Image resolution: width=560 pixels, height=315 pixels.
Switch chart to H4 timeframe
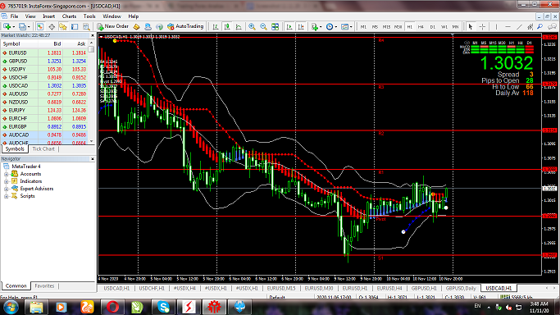point(421,27)
